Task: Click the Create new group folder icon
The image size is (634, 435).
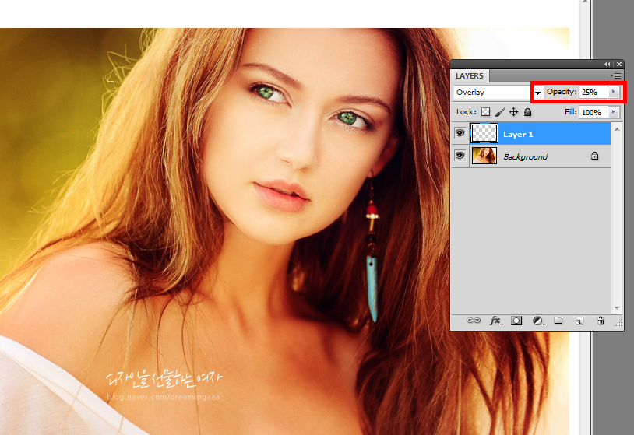Action: click(x=558, y=321)
